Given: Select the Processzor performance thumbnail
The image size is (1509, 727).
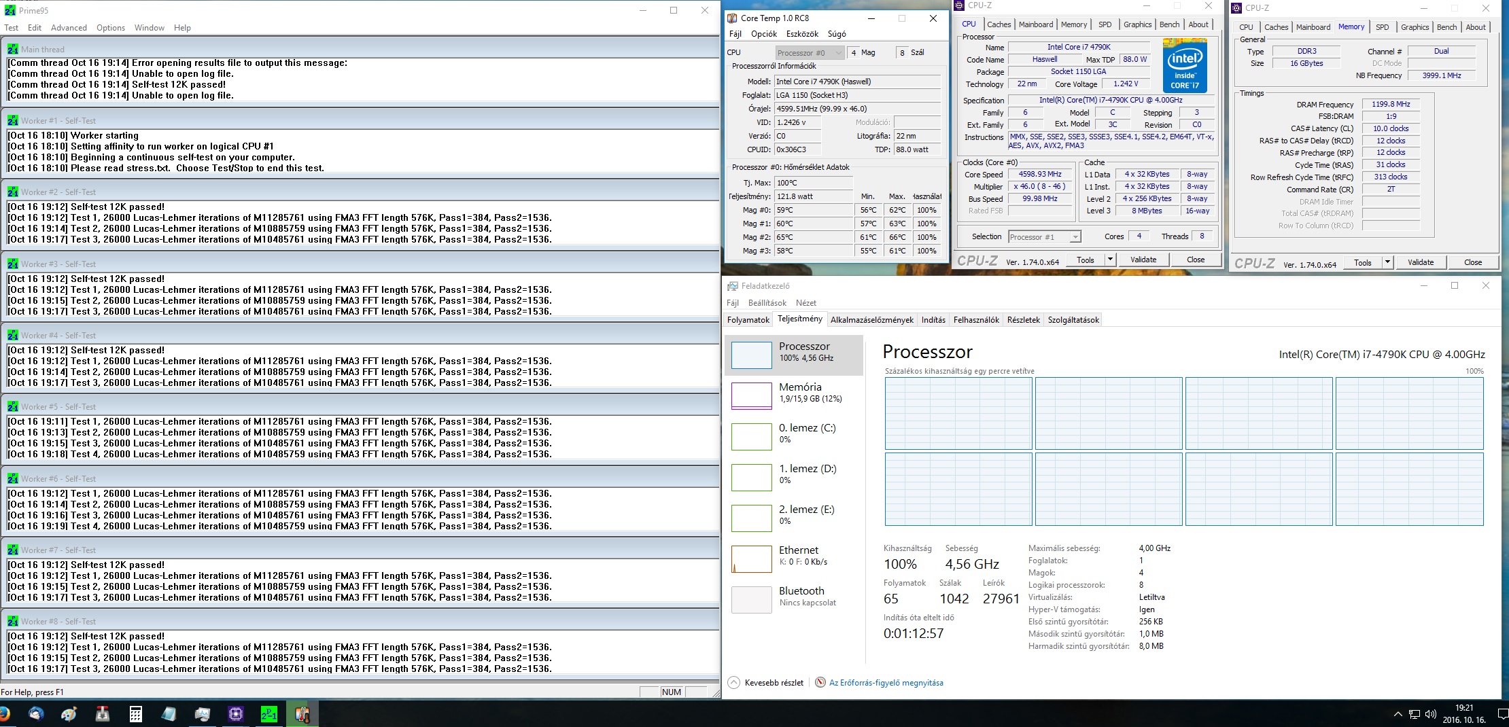Looking at the screenshot, I should click(x=751, y=355).
